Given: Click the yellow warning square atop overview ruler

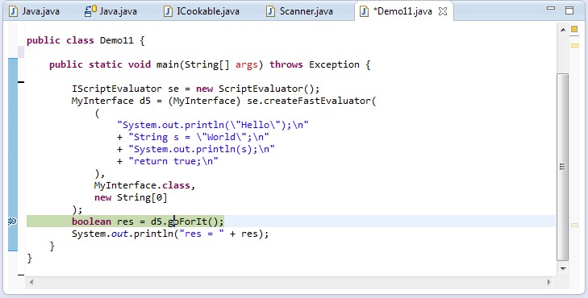Looking at the screenshot, I should [574, 29].
